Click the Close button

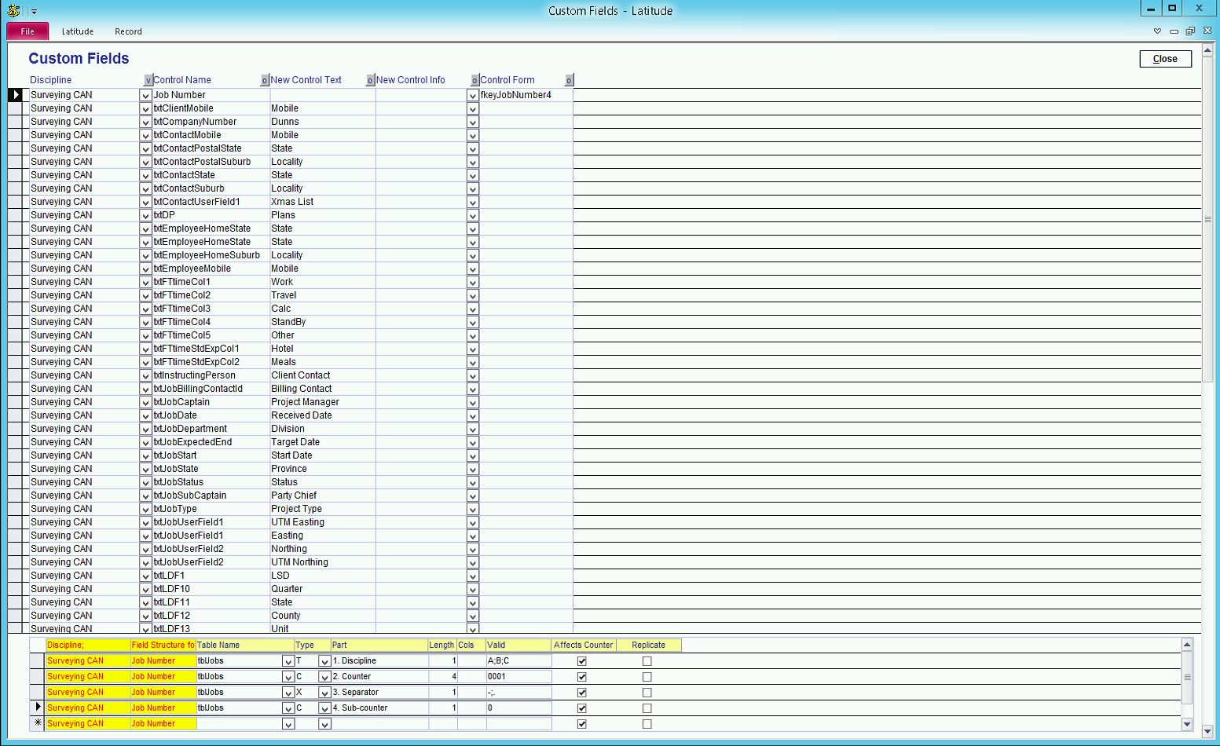click(1165, 59)
